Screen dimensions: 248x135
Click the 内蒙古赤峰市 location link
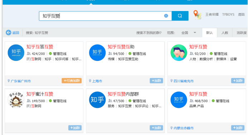pyautogui.click(x=184, y=128)
